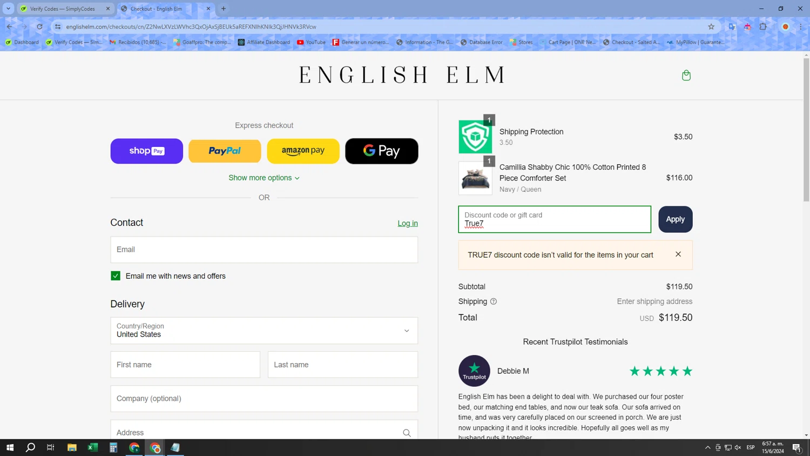Open Task View on the taskbar
The image size is (810, 456).
click(x=51, y=447)
